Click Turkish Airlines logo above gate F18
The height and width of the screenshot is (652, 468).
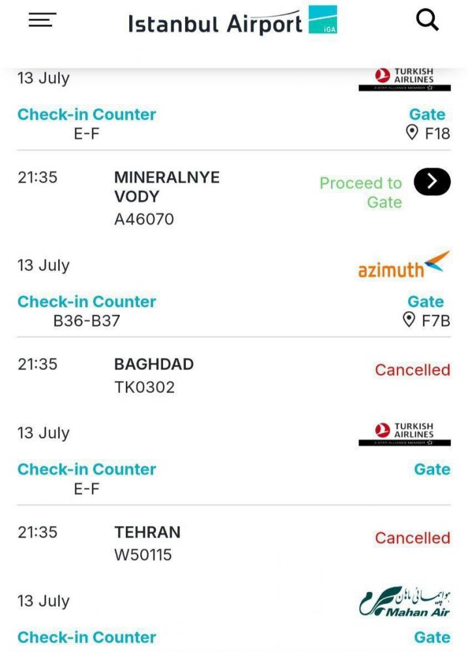click(404, 79)
